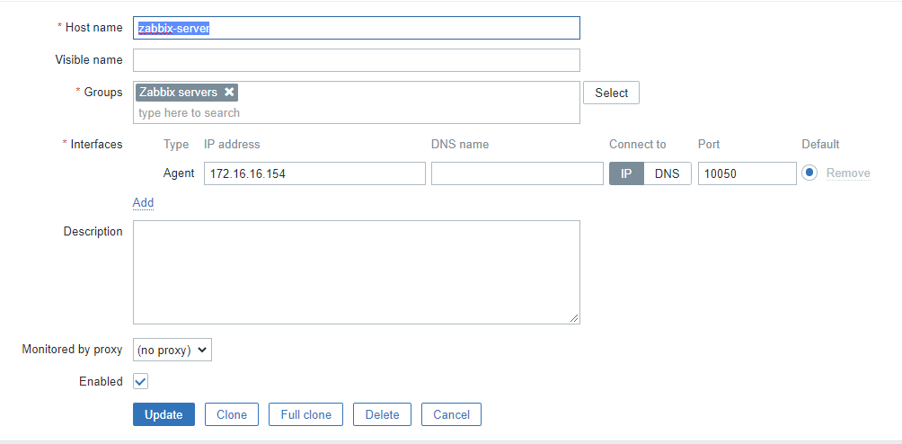The width and height of the screenshot is (902, 444).
Task: Click the Enabled label text
Action: (102, 381)
